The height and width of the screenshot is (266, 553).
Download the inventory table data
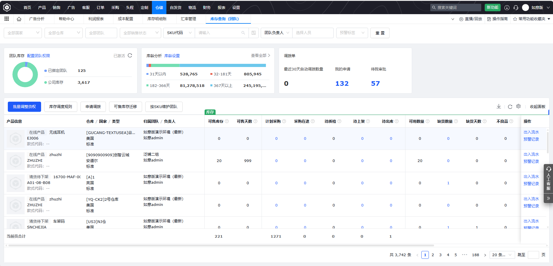point(499,106)
